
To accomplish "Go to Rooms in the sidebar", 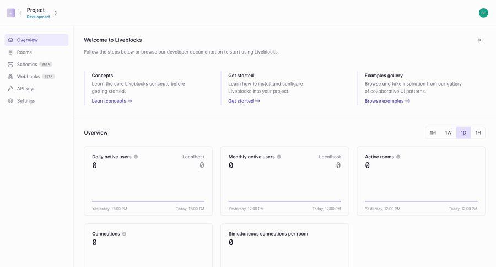I will pos(36,52).
